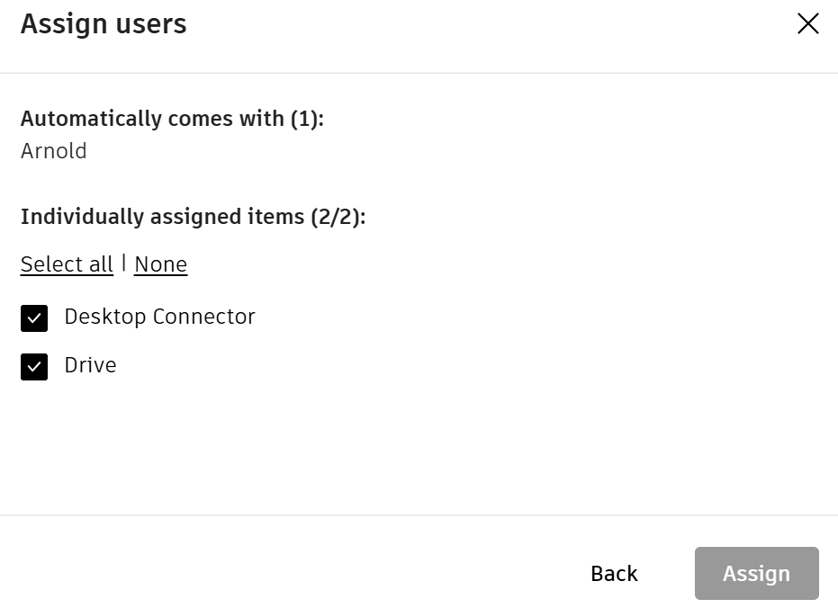Click the separator between Select all and None
Viewport: 838px width, 608px height.
[x=123, y=264]
